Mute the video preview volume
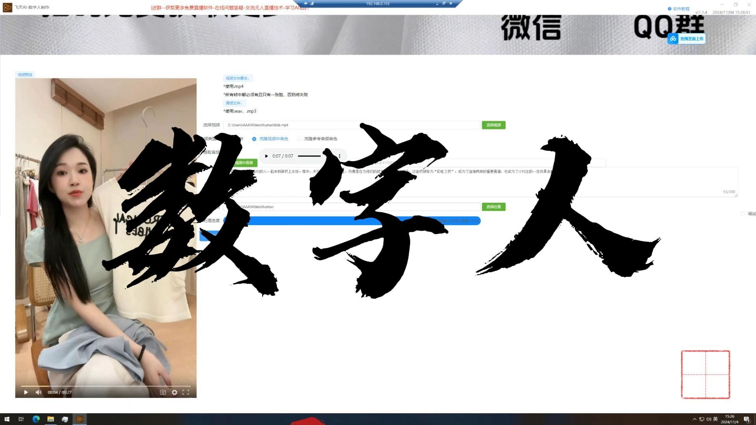Screen dimensions: 756x425 pyautogui.click(x=38, y=392)
